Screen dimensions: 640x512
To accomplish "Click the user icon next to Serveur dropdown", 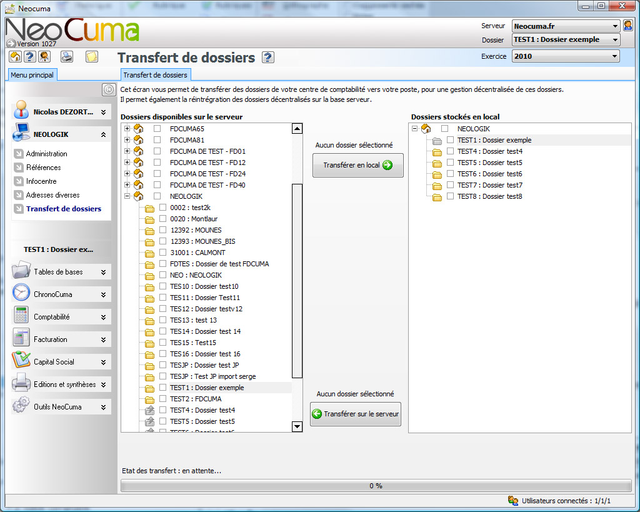I will point(628,26).
